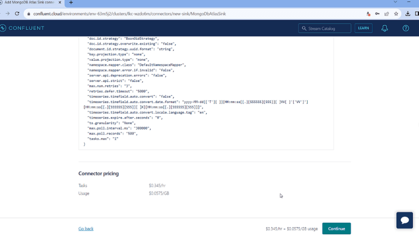Open the tab search chevron
The height and width of the screenshot is (238, 419).
(395, 3)
